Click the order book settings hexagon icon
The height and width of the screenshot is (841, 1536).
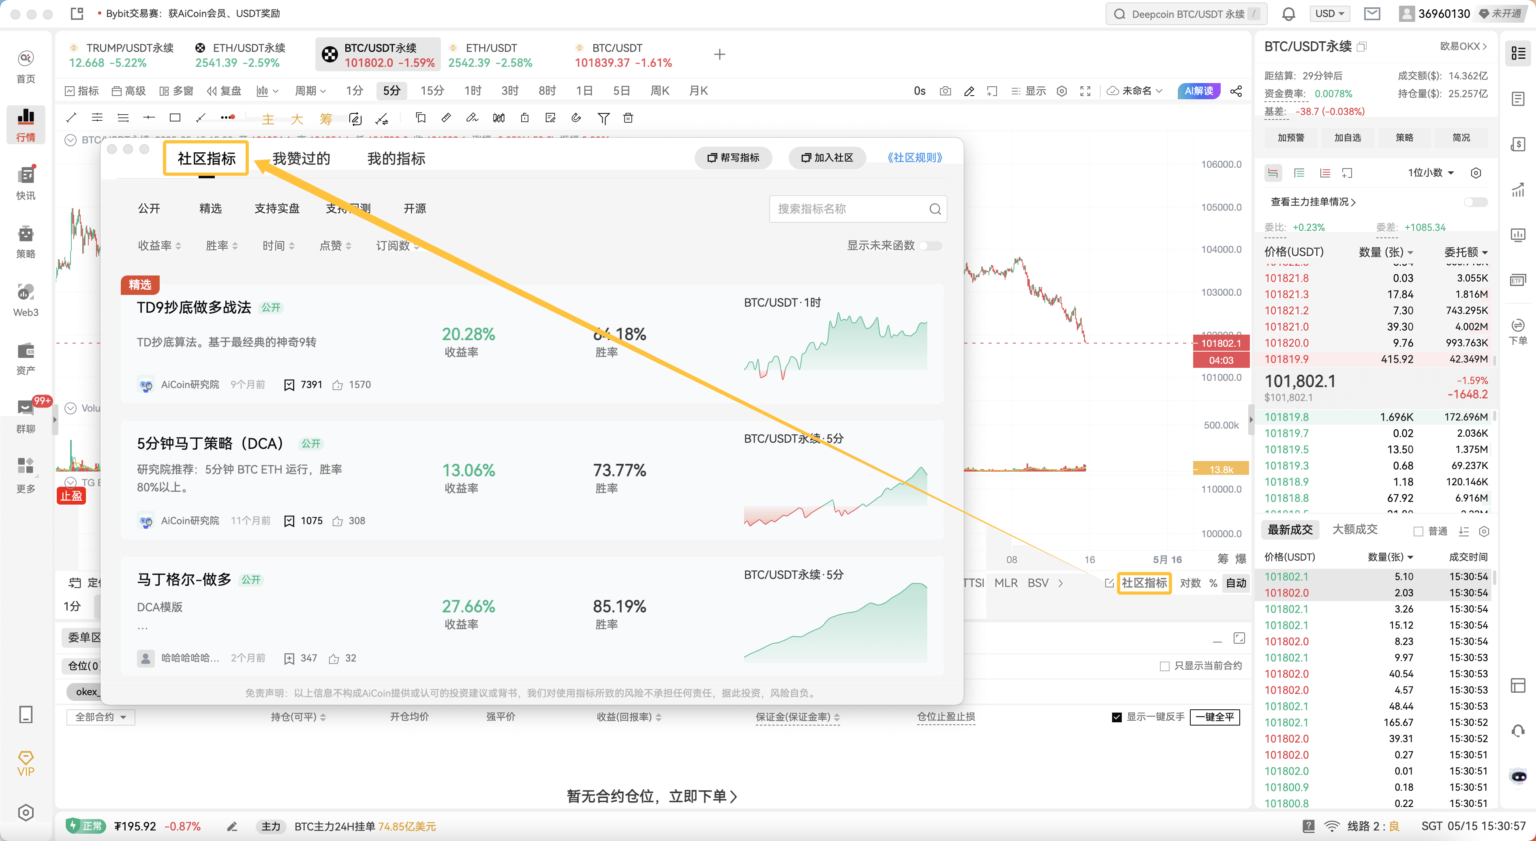coord(1476,173)
